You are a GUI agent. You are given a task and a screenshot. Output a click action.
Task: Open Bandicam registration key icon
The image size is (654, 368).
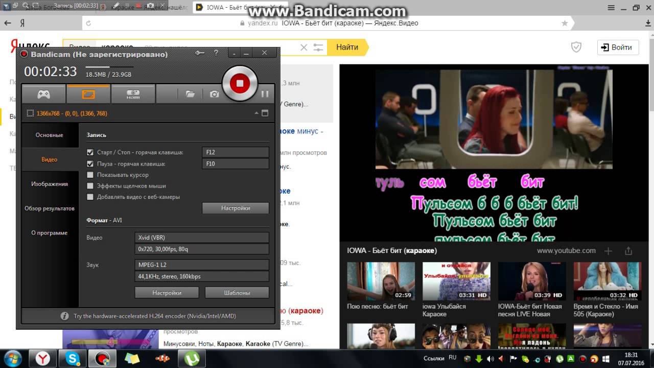[200, 53]
